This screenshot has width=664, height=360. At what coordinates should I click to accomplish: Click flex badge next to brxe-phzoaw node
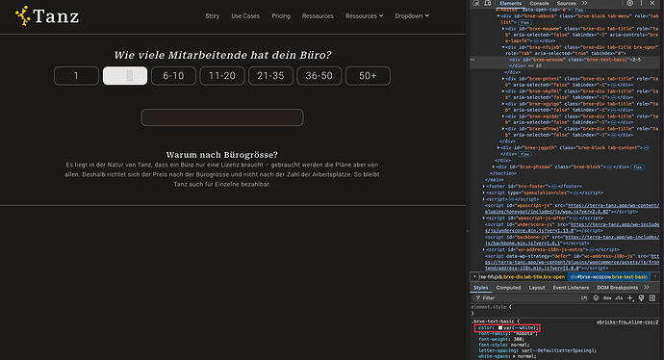click(637, 167)
